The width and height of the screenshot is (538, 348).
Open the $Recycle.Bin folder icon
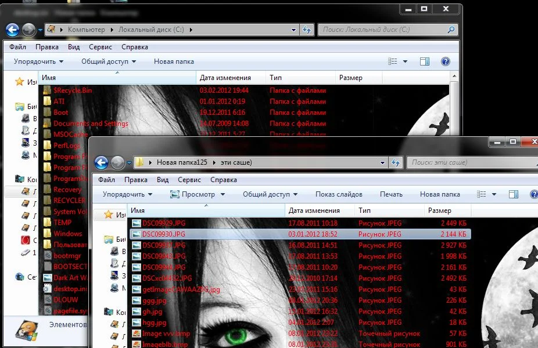[x=47, y=90]
